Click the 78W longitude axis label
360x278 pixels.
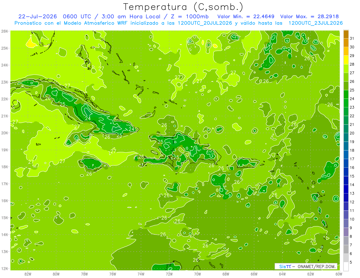pos(84,274)
